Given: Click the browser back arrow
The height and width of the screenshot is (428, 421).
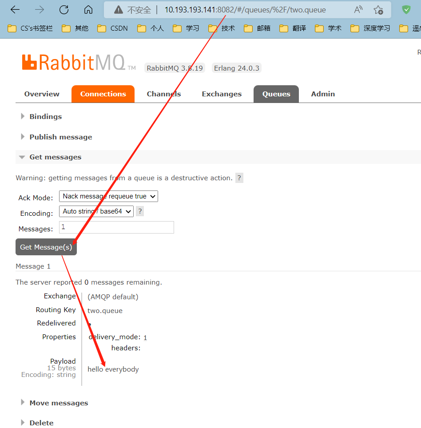Looking at the screenshot, I should (15, 10).
